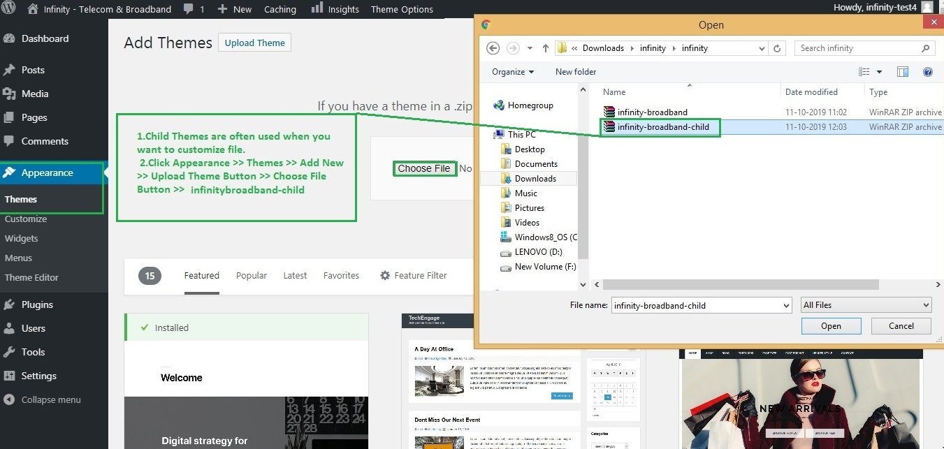944x449 pixels.
Task: Open the comments bubble icon in admin bar
Action: (x=188, y=9)
